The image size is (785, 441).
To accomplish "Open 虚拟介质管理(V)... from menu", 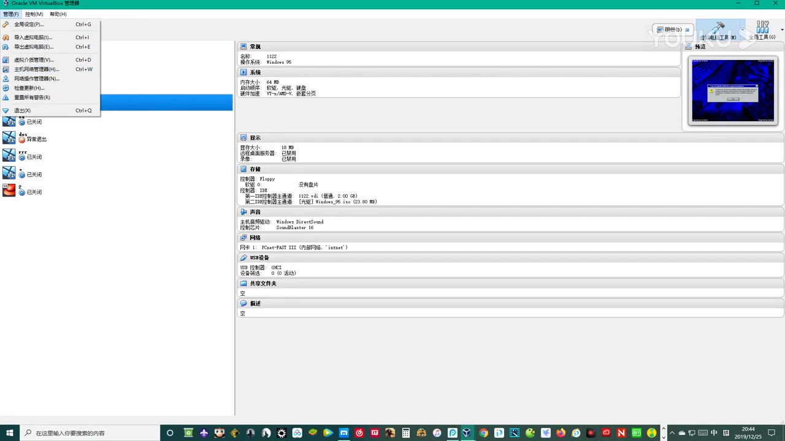I will coord(49,60).
